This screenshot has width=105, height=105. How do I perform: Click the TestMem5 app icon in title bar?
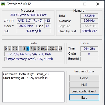[x=3, y=4]
